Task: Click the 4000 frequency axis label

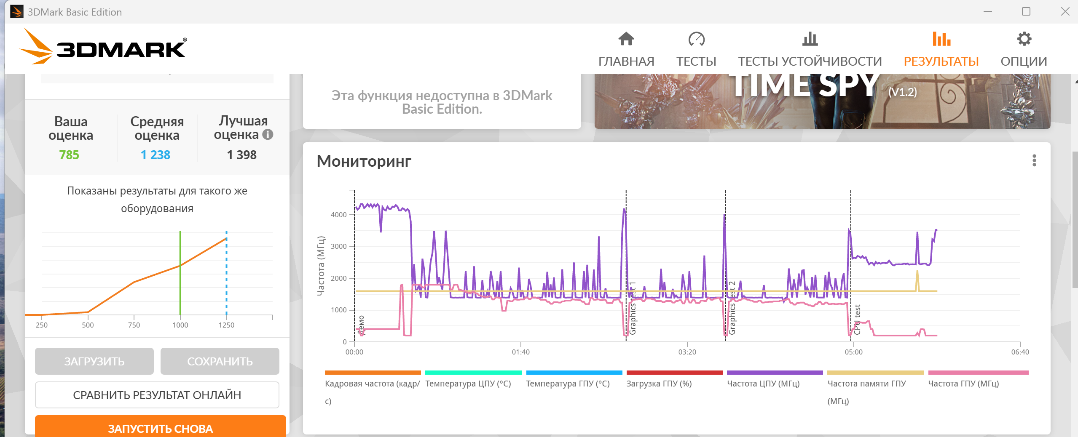Action: (x=339, y=215)
